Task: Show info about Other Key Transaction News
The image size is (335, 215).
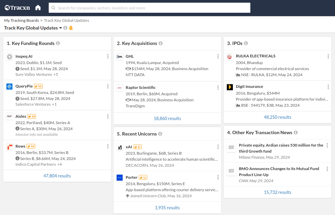Action: [x=296, y=132]
